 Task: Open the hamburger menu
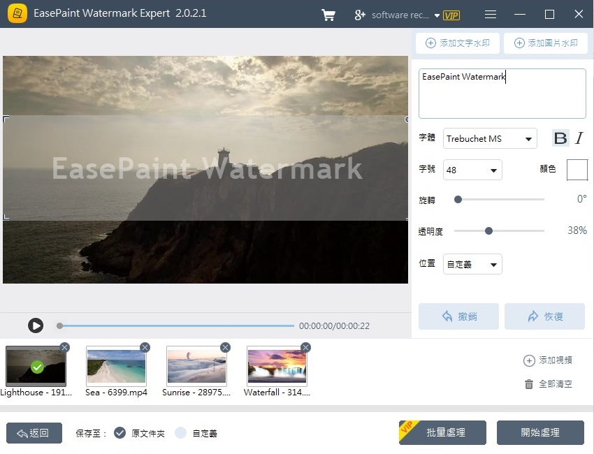490,15
